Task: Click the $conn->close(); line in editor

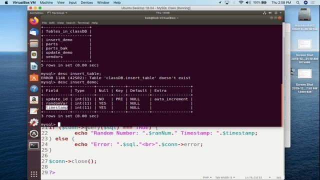Action: tap(72, 161)
